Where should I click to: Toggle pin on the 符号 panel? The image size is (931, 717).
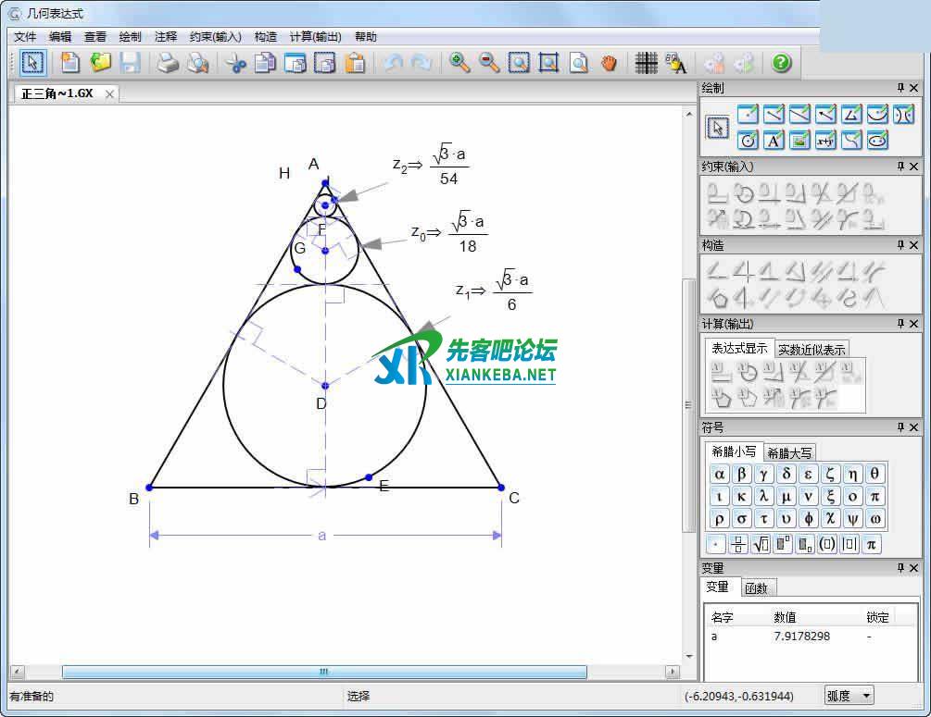point(900,428)
